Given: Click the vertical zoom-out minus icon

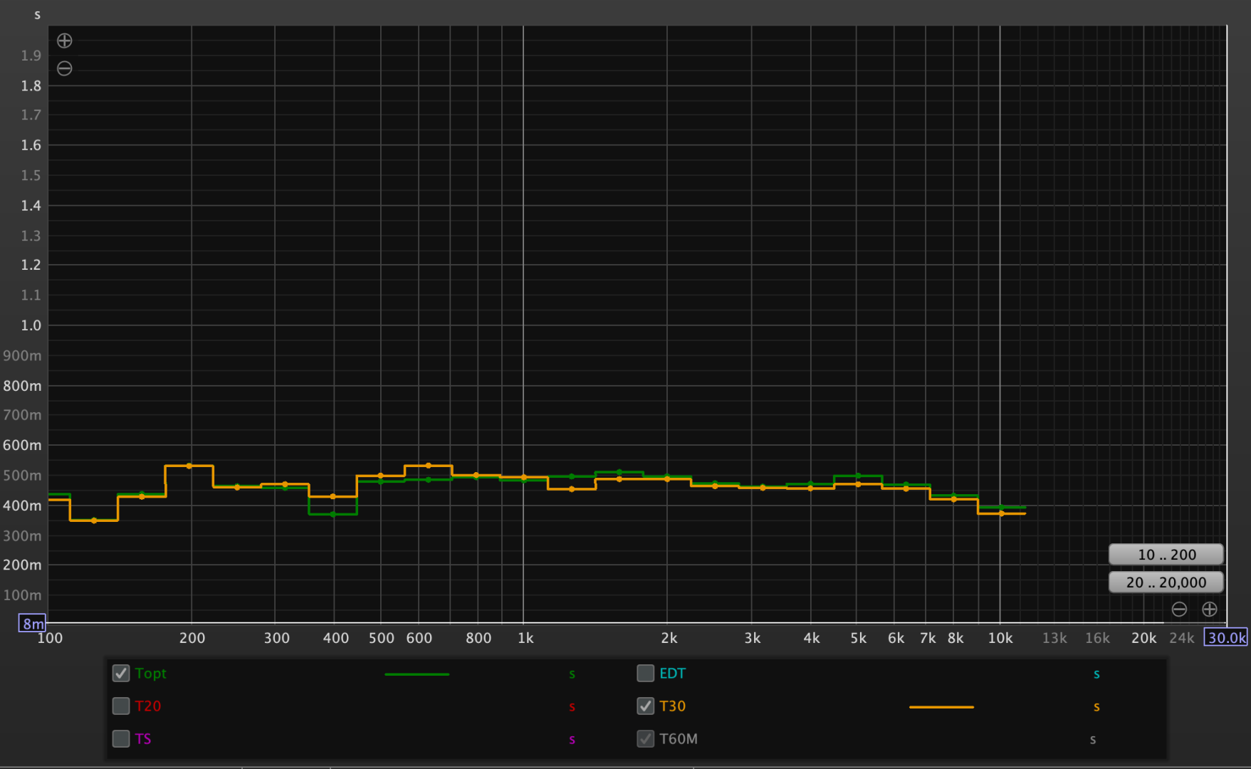Looking at the screenshot, I should [65, 69].
